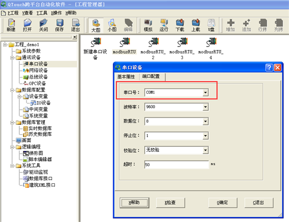This screenshot has height=222, width=289.
Task: Open the 数据位 dropdown showing 8
Action: point(205,121)
